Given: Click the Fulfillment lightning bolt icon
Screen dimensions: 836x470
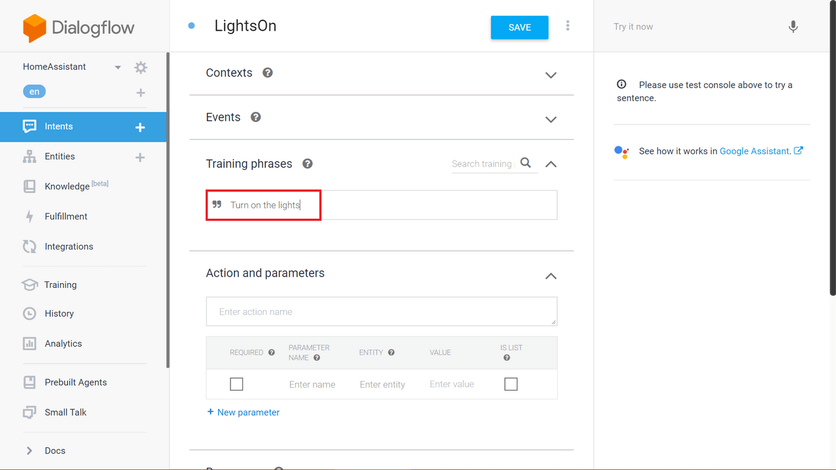Looking at the screenshot, I should click(x=29, y=217).
